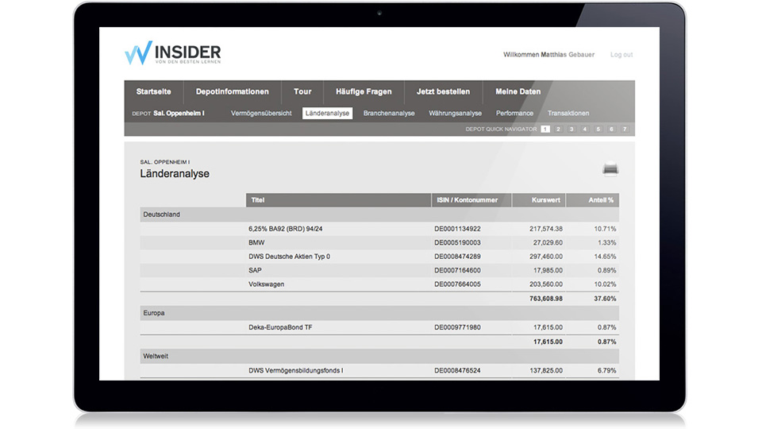This screenshot has width=762, height=429.
Task: Switch to Branchenanalyse tab
Action: [389, 114]
